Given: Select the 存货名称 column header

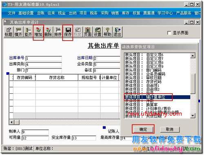Looking at the screenshot, I should 57,78.
